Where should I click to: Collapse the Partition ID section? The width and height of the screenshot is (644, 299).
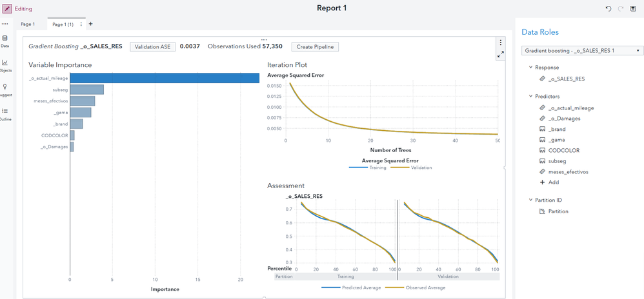pyautogui.click(x=530, y=200)
